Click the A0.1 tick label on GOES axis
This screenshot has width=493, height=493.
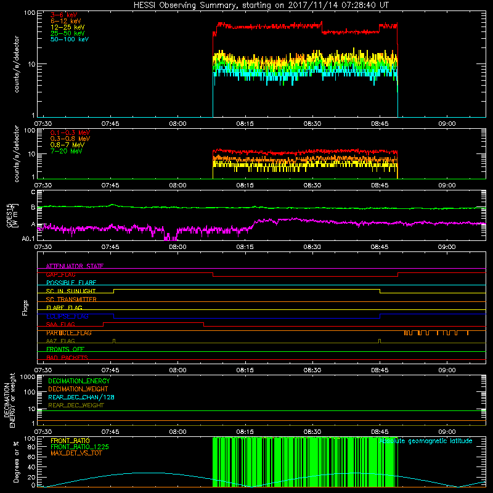[28, 238]
